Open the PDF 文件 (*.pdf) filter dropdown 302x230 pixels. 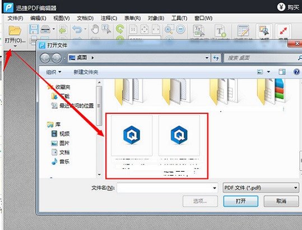(x=261, y=187)
